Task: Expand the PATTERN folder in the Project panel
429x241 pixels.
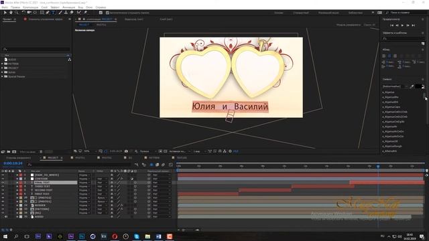Action: (2, 64)
